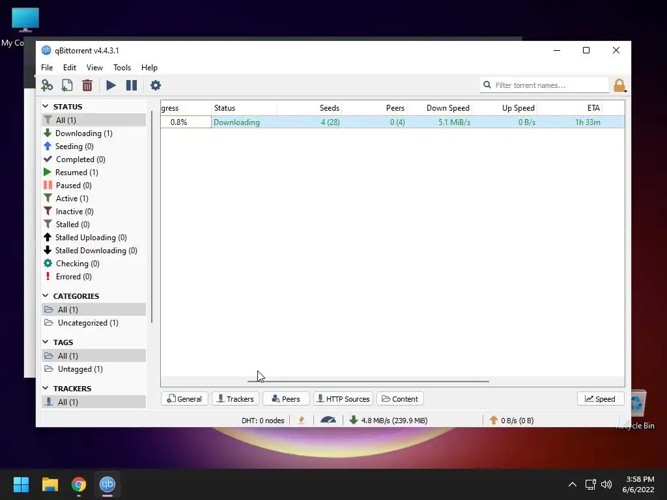Open File Explorer from the taskbar
The height and width of the screenshot is (500, 667).
coord(50,484)
